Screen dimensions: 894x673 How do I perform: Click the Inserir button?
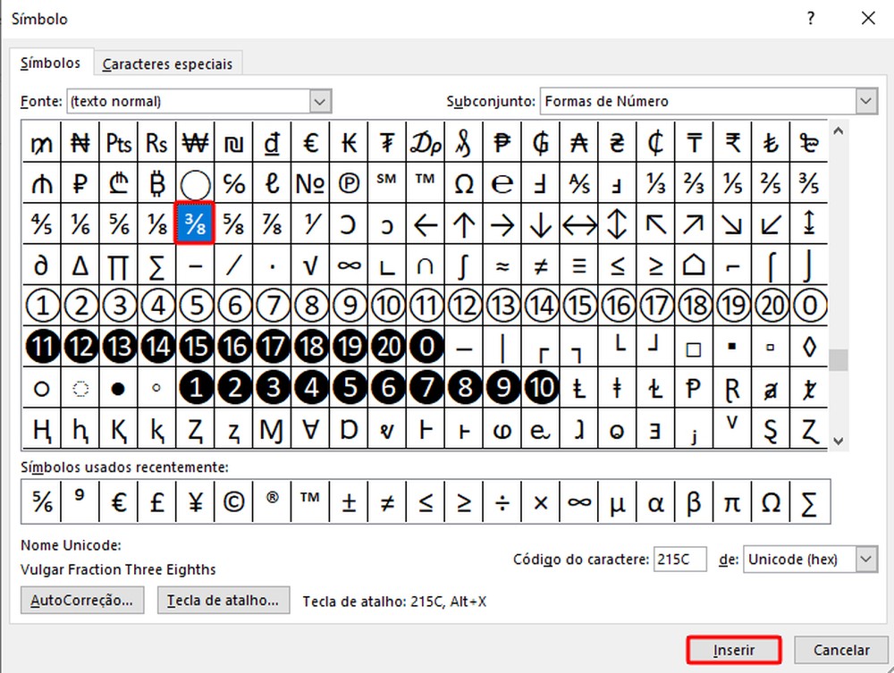click(x=734, y=650)
